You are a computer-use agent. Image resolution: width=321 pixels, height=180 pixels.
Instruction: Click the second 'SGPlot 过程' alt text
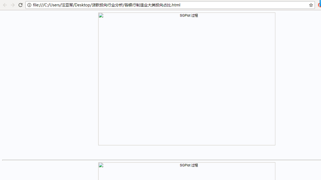pos(189,165)
